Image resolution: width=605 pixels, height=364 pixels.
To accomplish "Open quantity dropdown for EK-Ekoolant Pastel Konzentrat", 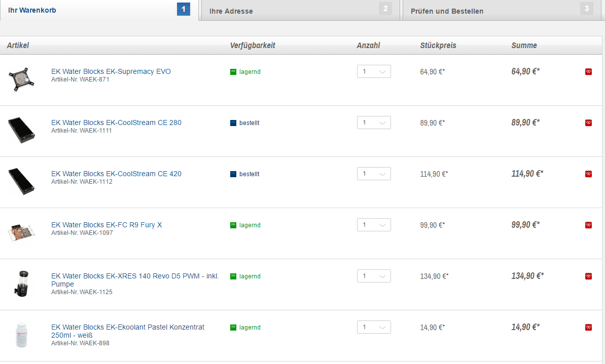I will [374, 327].
